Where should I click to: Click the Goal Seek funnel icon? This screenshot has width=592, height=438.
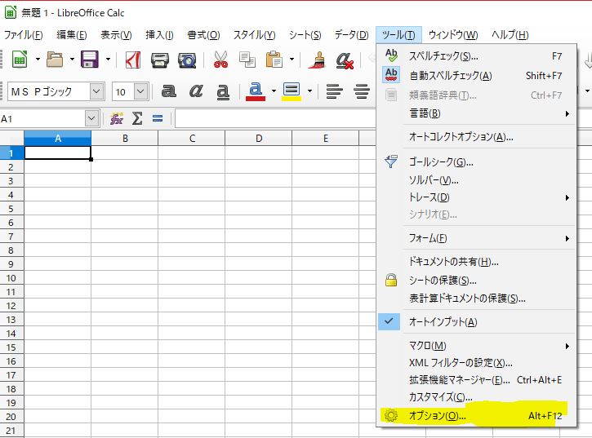pyautogui.click(x=391, y=161)
